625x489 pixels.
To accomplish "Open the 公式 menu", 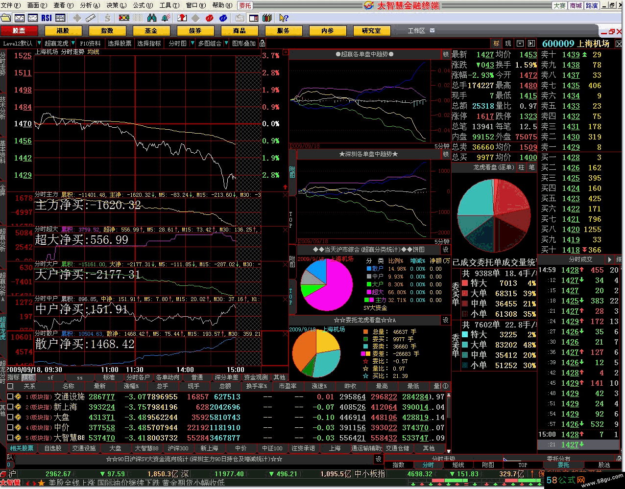I will tap(143, 5).
